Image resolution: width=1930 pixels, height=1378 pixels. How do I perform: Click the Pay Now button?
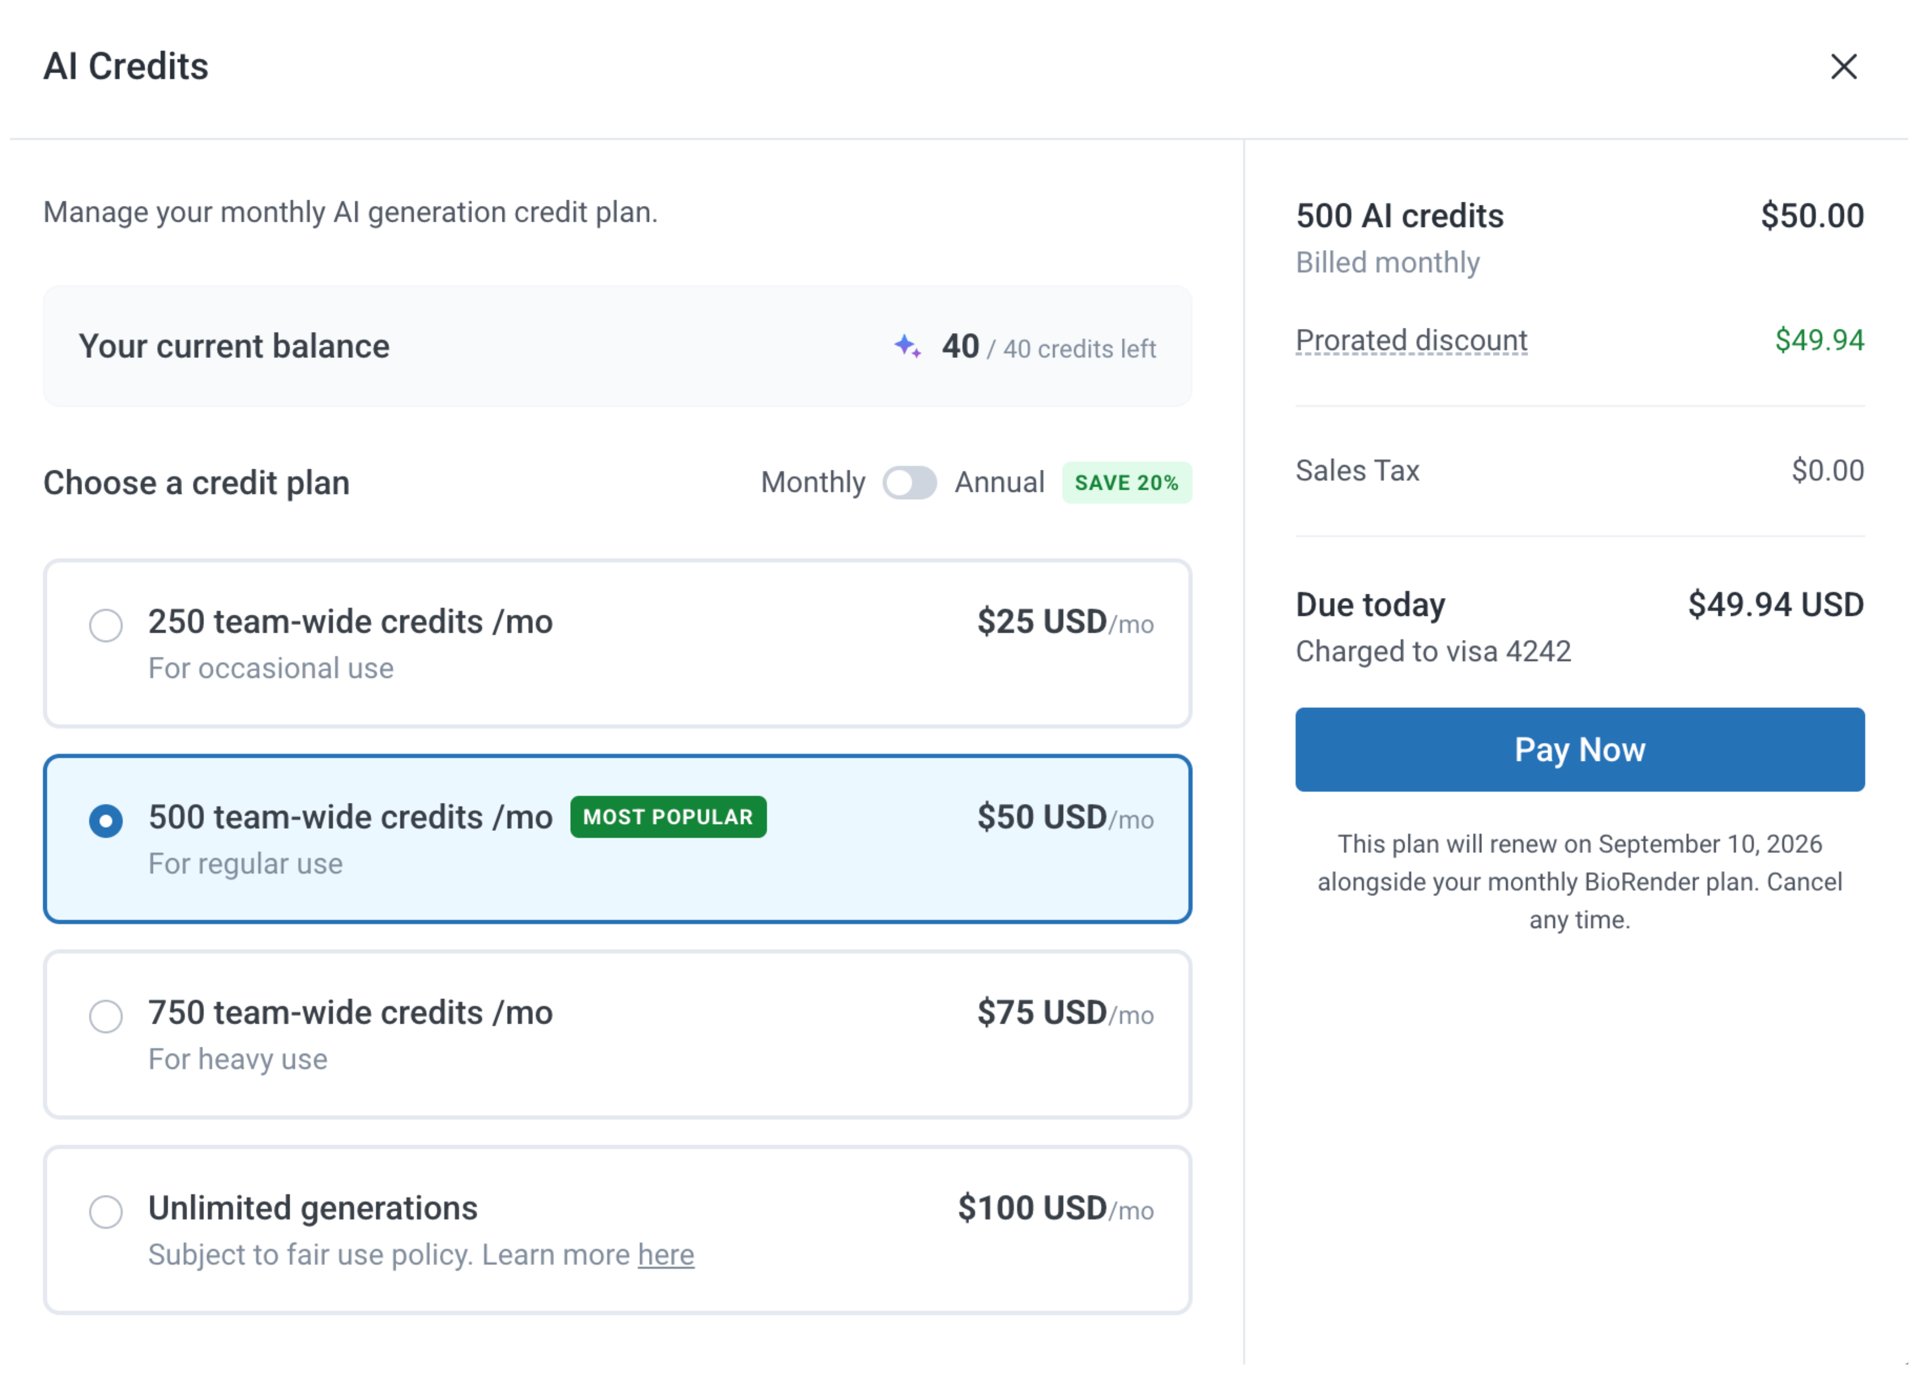[x=1580, y=750]
